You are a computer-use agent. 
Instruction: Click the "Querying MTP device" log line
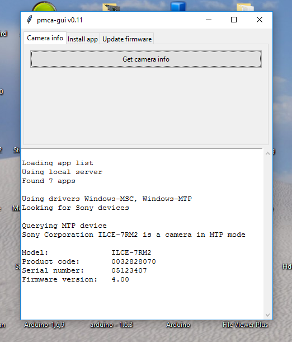point(64,226)
